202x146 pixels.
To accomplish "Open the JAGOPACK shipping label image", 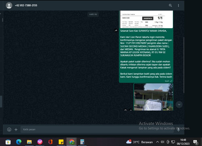I will coord(147,19).
